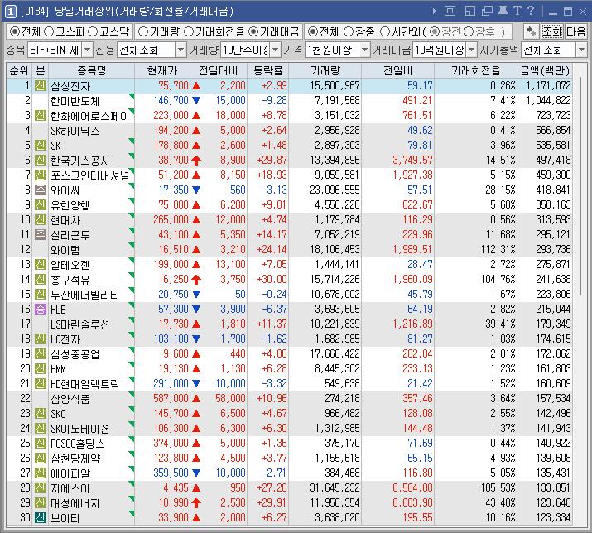Click the 신 badge on the 현대차 row

(x=41, y=219)
